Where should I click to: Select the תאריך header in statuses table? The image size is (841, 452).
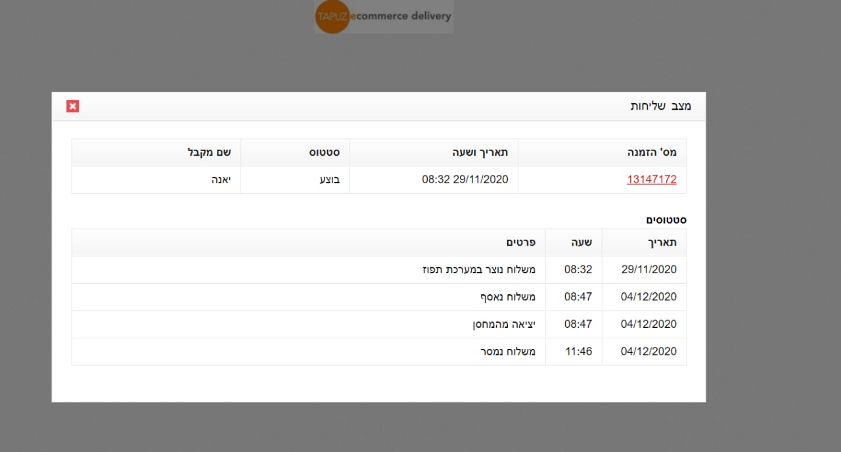[x=644, y=242]
